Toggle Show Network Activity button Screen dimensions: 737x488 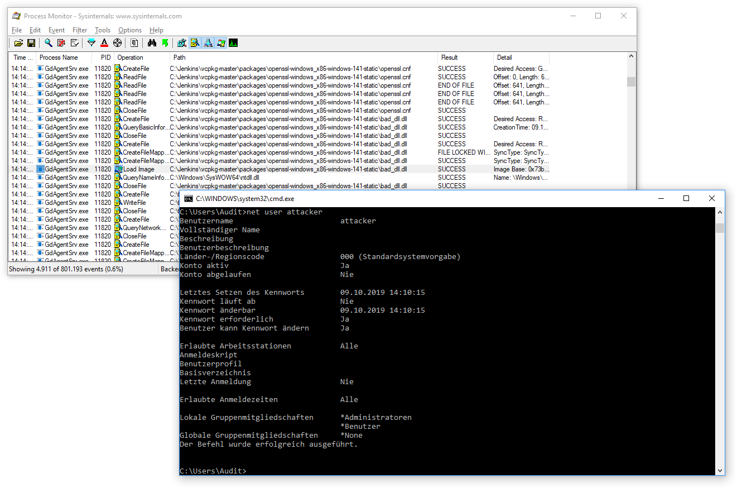pyautogui.click(x=208, y=43)
